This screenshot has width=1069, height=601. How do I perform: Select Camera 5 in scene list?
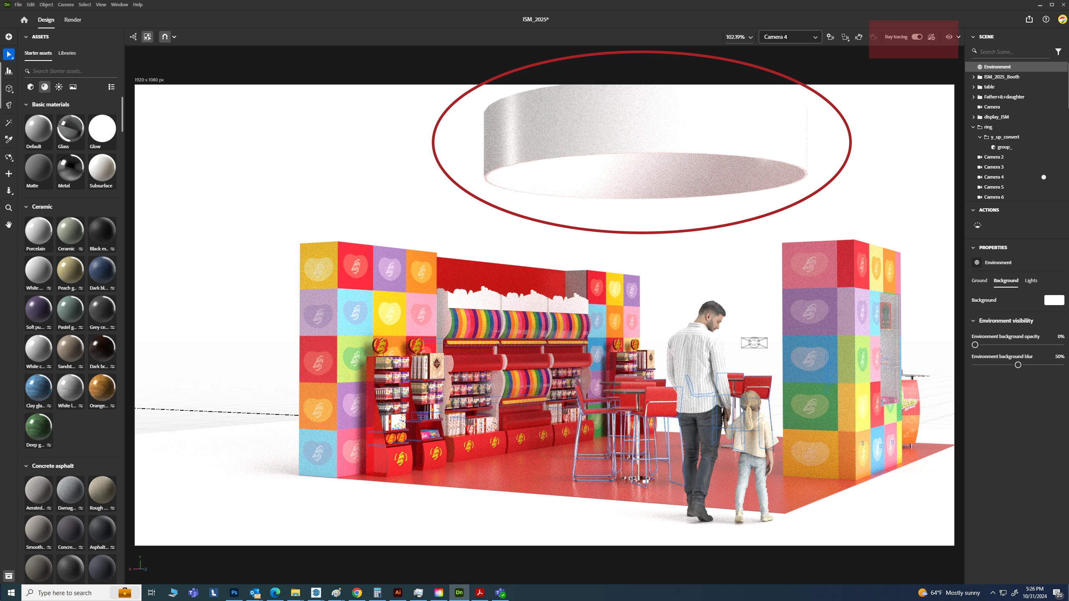993,187
